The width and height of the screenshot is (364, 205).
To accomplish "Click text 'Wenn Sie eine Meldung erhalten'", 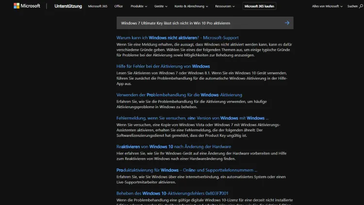I will [204, 50].
